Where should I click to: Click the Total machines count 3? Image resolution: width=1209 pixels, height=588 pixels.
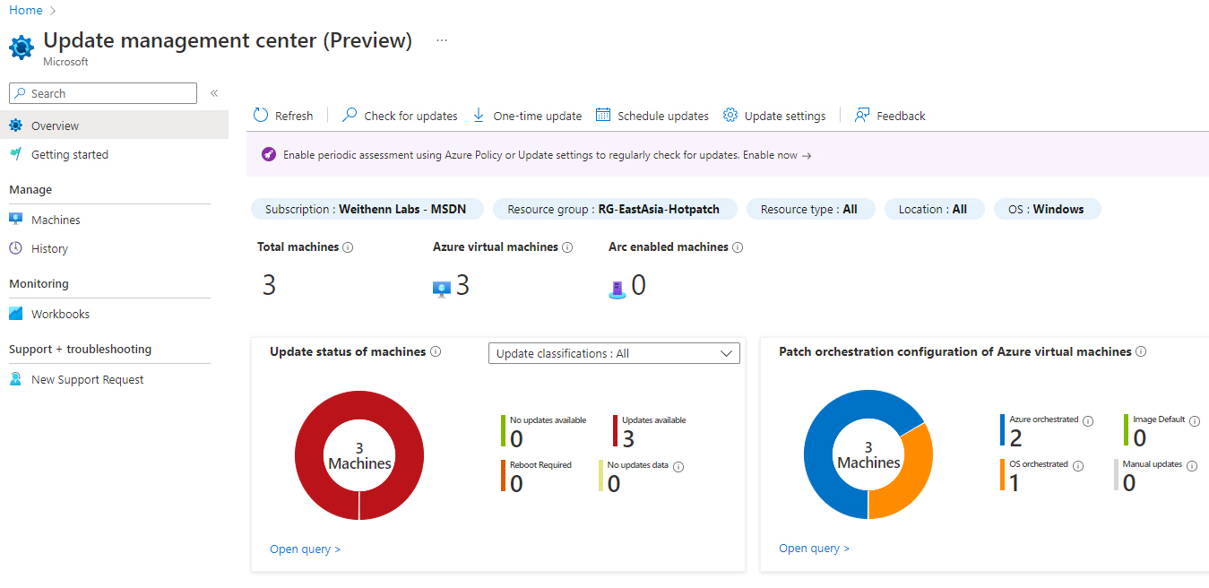click(269, 286)
